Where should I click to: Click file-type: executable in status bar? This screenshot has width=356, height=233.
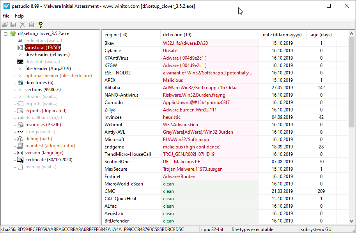pyautogui.click(x=252, y=229)
